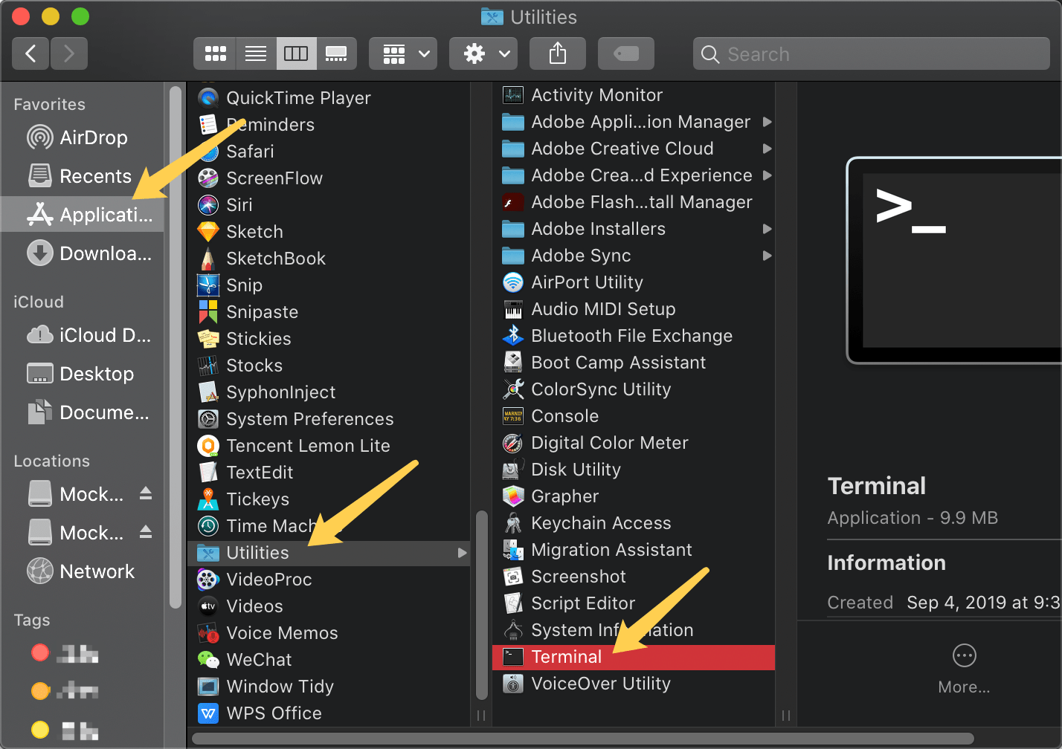Click the applications column vertical scrollbar
The image size is (1062, 749).
point(481,605)
